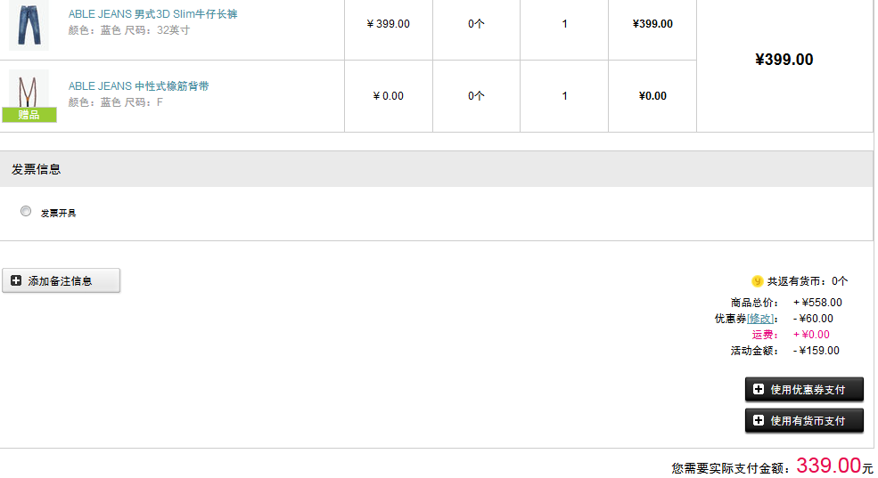Click the yellow 有货币 coin icon
The height and width of the screenshot is (478, 878).
[x=757, y=281]
